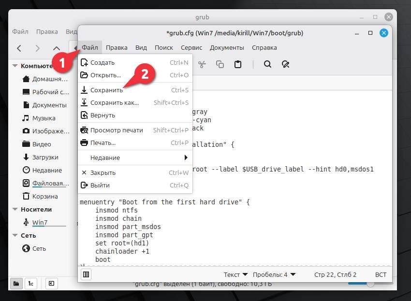Open Правка menu in grub file manager window
The image size is (411, 301).
coord(47,32)
